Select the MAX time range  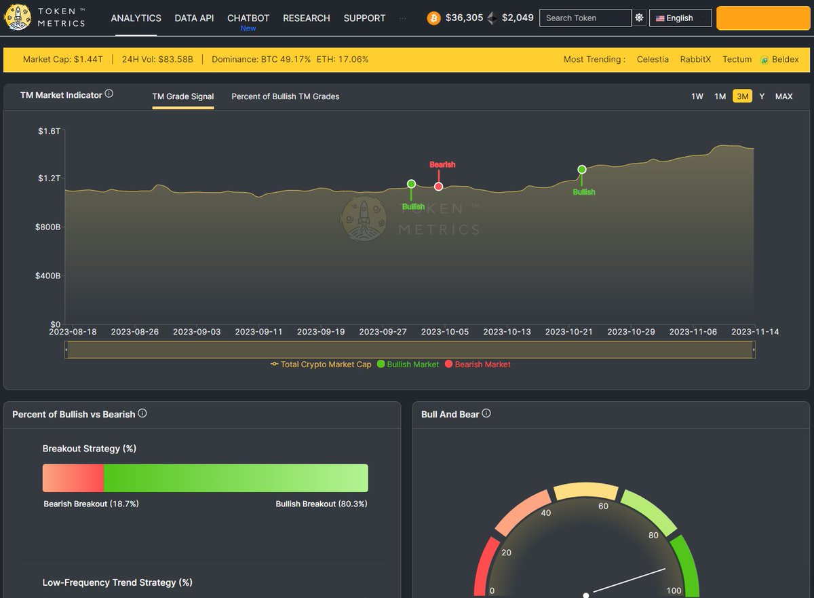coord(784,96)
